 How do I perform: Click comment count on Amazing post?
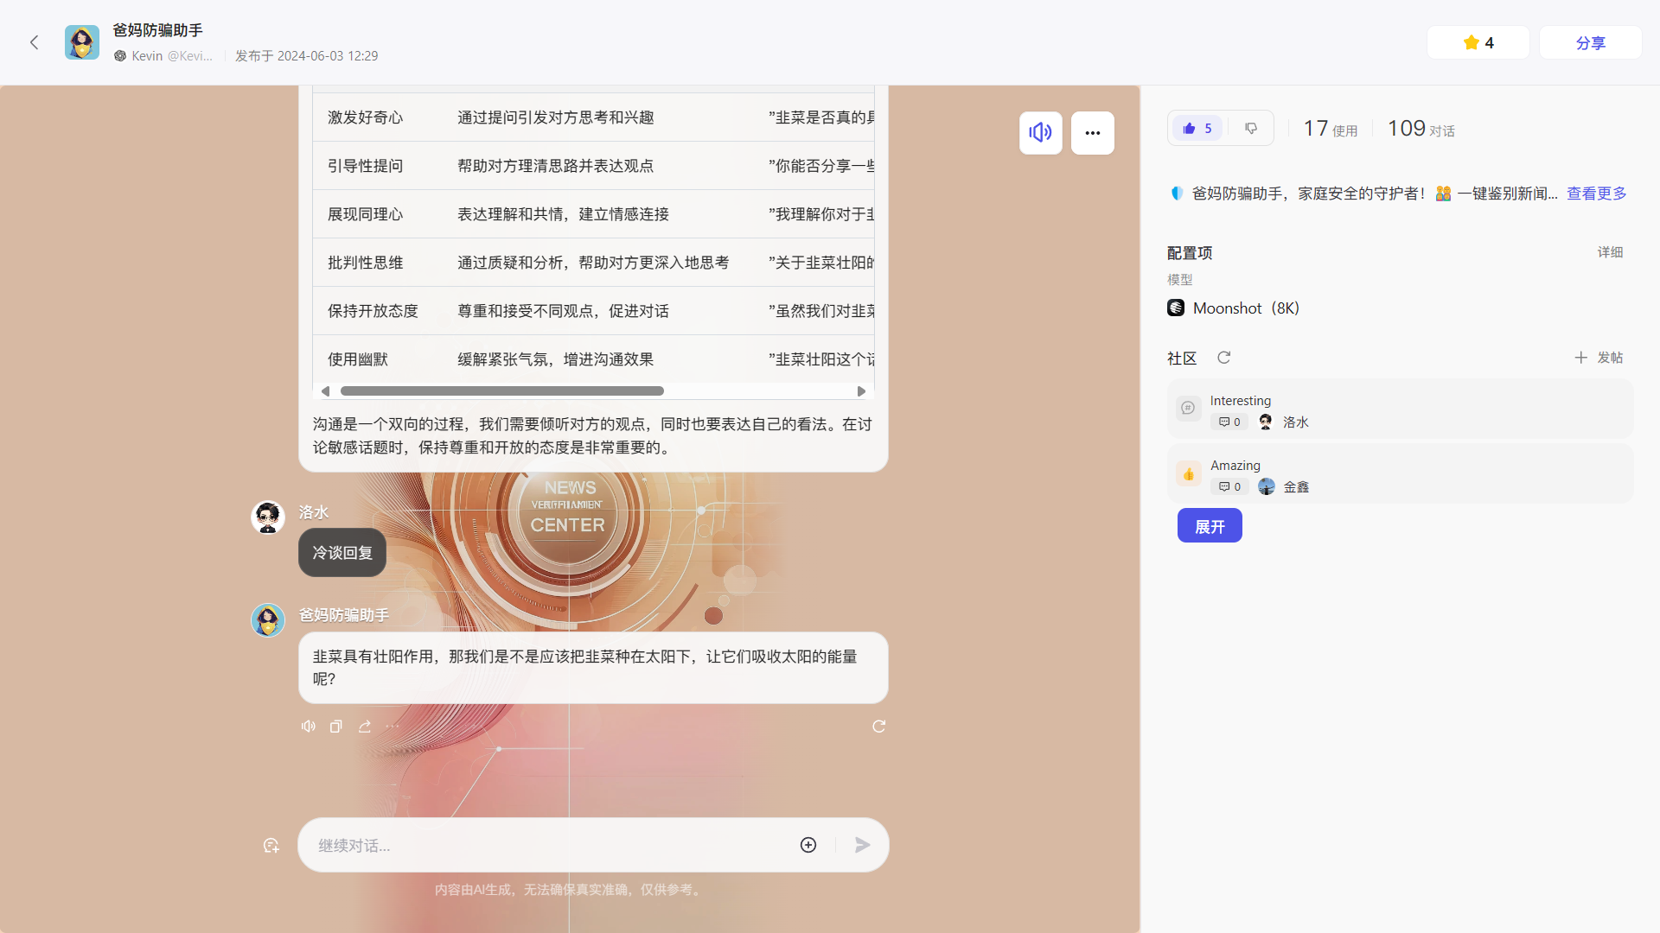tap(1229, 487)
